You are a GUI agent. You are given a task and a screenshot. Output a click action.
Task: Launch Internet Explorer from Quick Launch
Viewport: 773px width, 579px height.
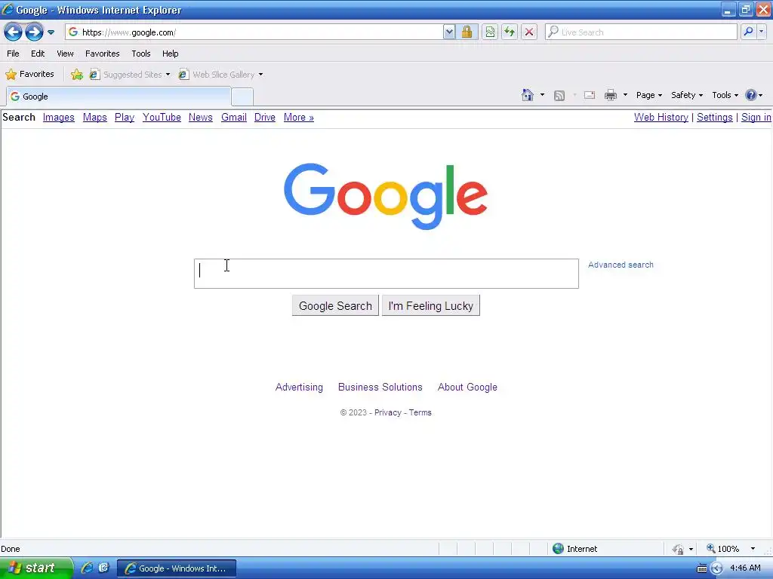tap(88, 568)
